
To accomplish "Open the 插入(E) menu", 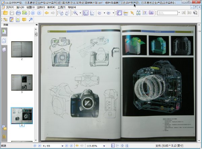I will 20,7.
